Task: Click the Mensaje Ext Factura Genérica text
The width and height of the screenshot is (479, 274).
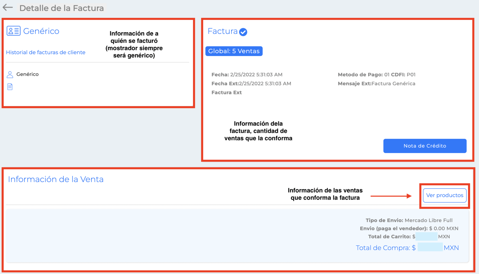Action: pos(377,84)
